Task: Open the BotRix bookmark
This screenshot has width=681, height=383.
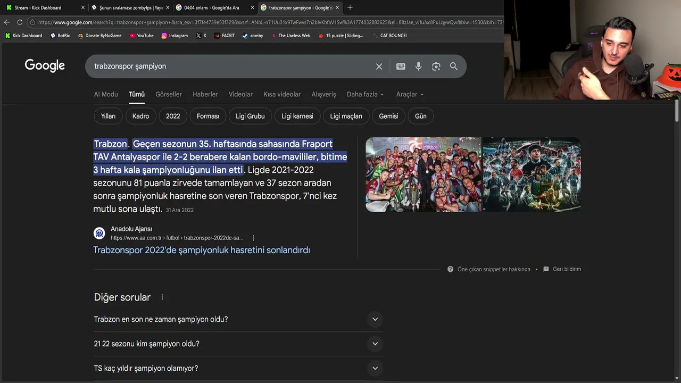Action: [x=60, y=36]
